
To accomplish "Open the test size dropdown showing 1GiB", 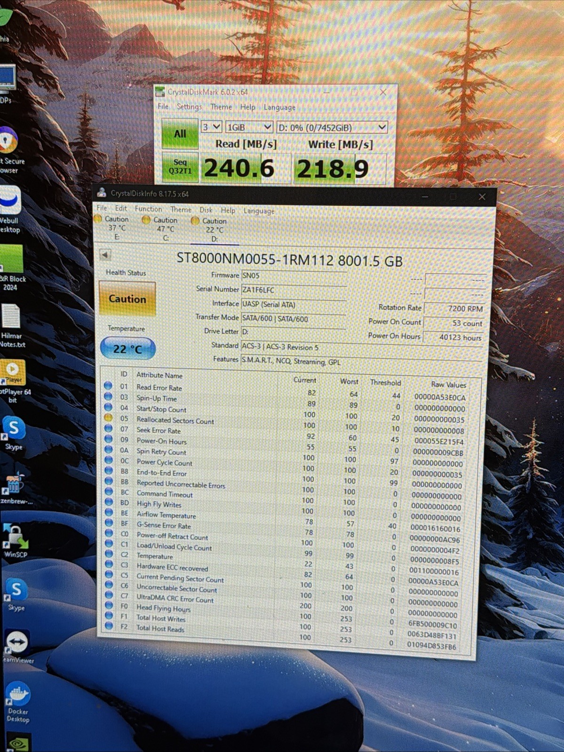I will [x=249, y=127].
